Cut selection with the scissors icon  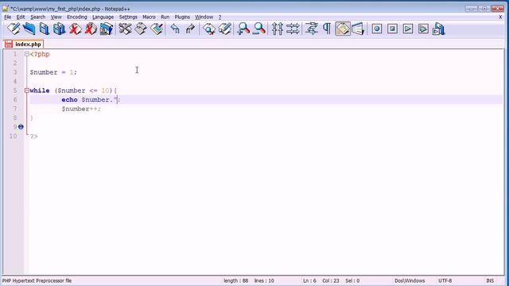point(125,29)
